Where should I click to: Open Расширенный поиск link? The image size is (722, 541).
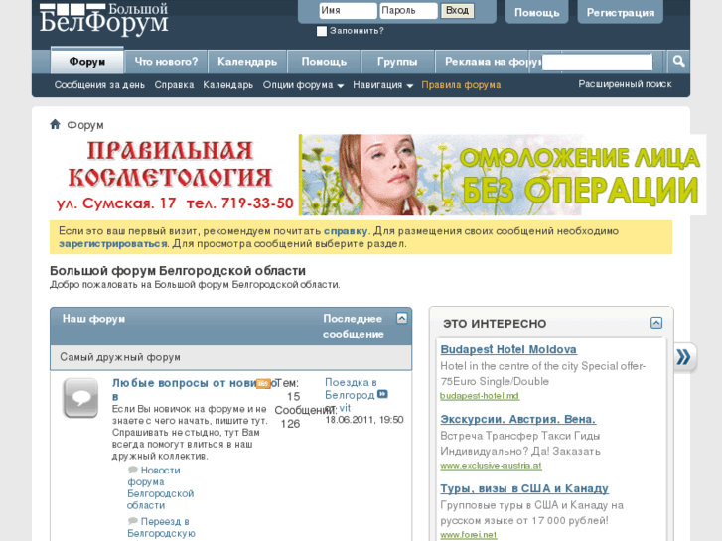pos(625,84)
